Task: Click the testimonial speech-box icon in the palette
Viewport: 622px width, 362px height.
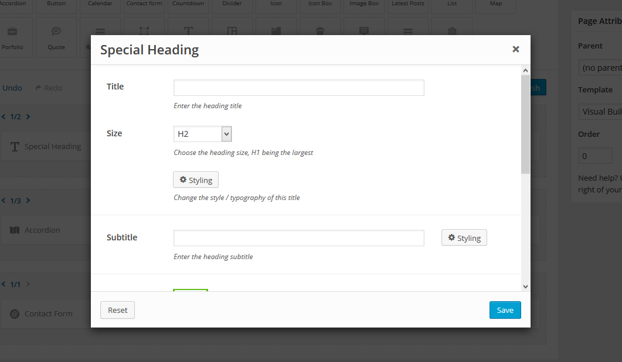Action: click(x=363, y=30)
